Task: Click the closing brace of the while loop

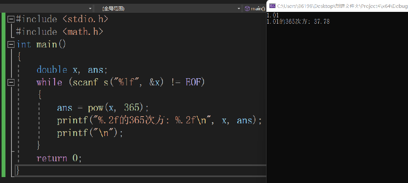Action: click(39, 146)
